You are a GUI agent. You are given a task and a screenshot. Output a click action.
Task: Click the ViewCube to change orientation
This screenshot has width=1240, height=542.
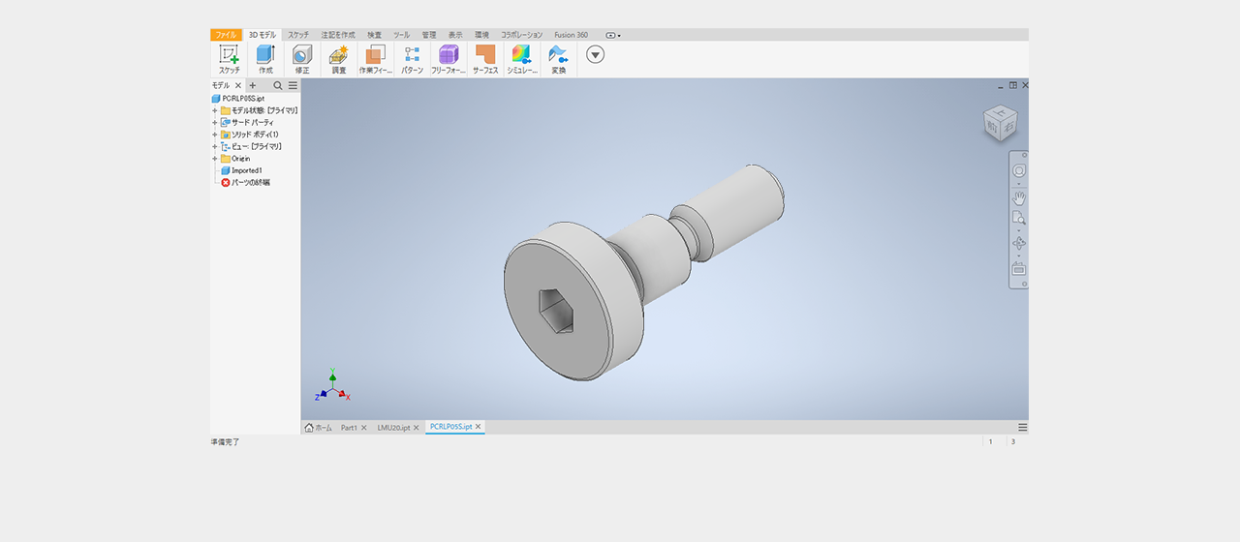click(x=1000, y=123)
